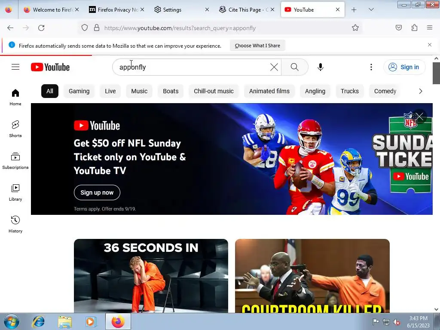Viewport: 440px width, 330px height.
Task: Run the search with the magnifier button
Action: (x=295, y=67)
